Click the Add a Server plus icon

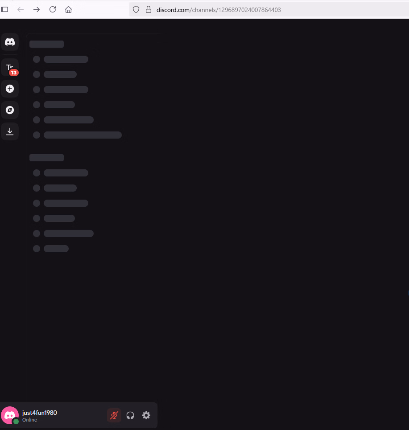tap(10, 89)
